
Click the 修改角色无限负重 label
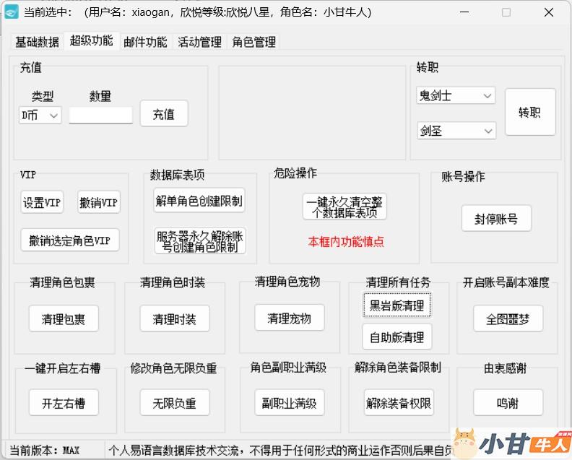(x=173, y=368)
